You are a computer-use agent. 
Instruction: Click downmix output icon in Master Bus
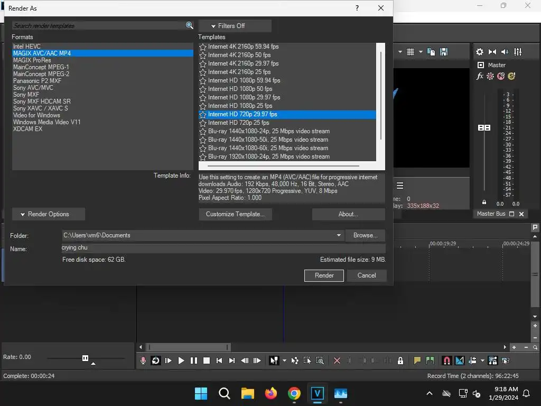pos(492,52)
